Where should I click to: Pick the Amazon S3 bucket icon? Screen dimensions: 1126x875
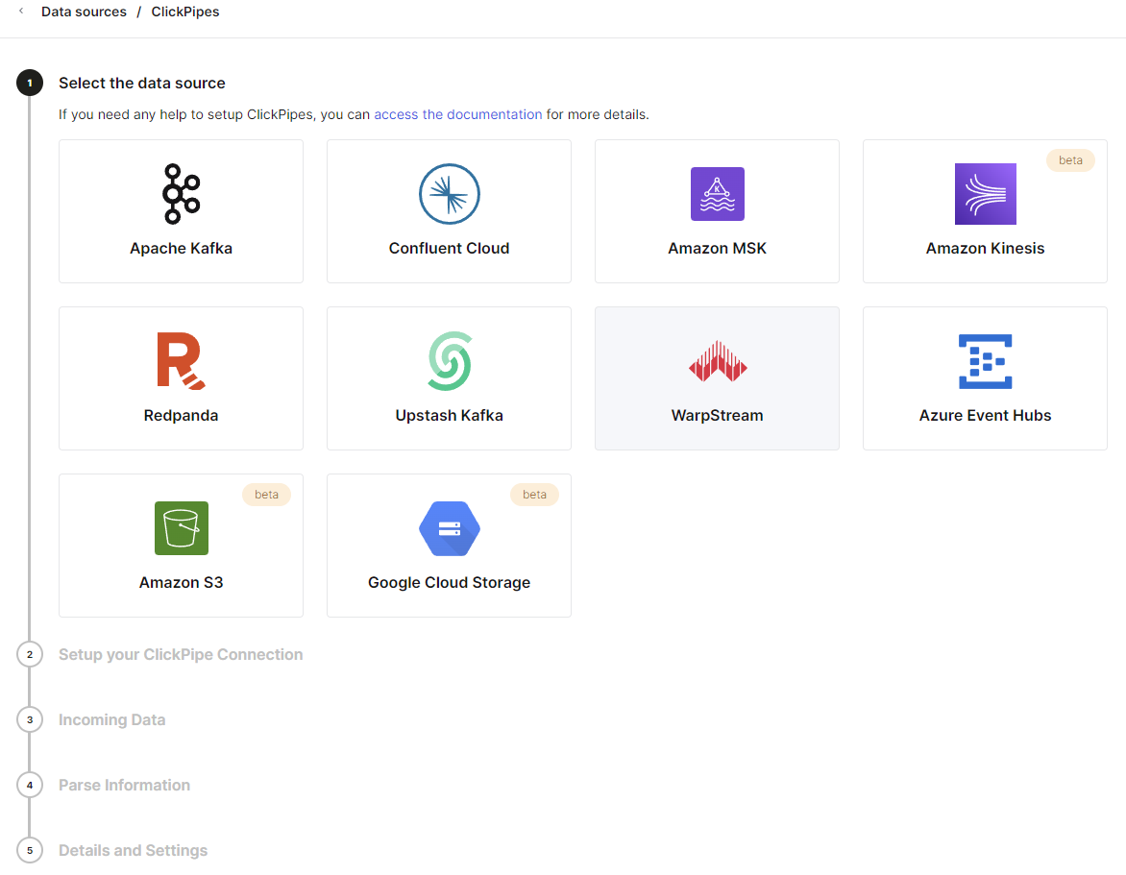pos(181,528)
